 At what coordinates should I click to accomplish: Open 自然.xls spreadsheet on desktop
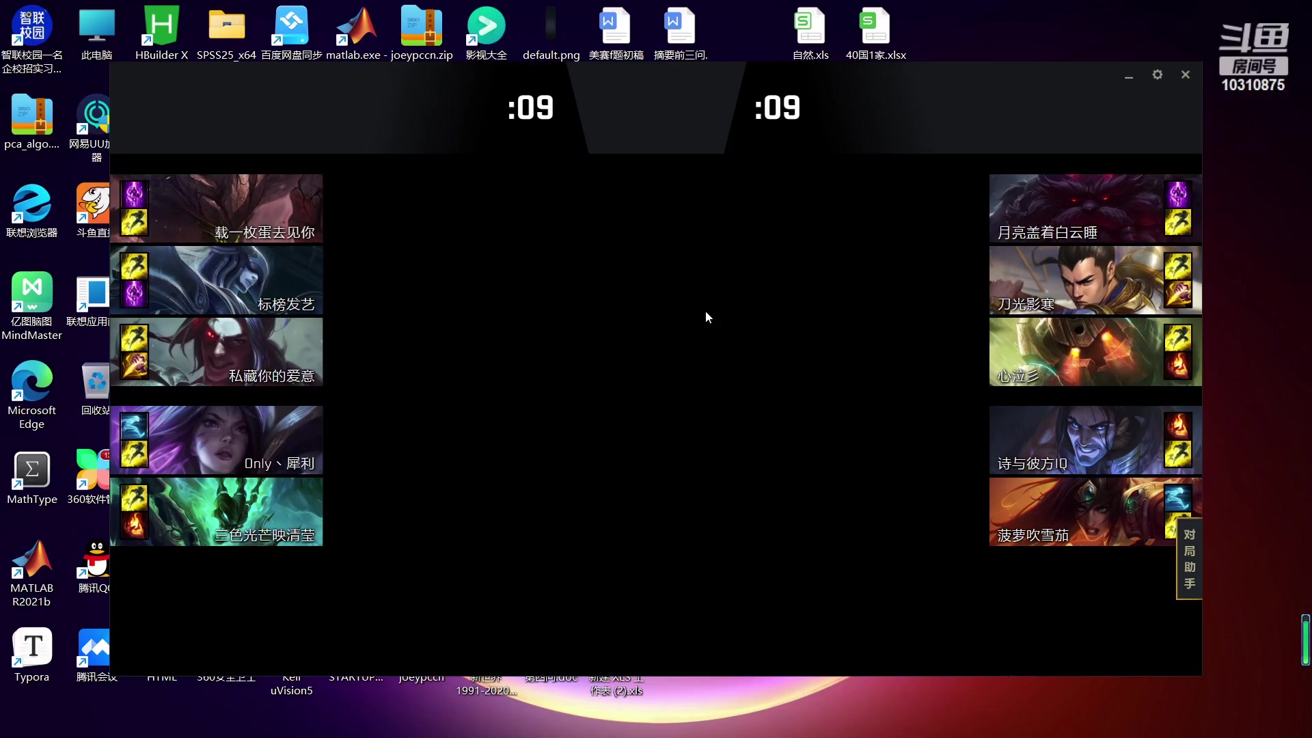point(810,33)
